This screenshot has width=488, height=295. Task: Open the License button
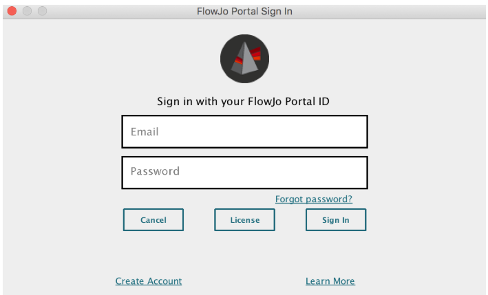coord(244,220)
